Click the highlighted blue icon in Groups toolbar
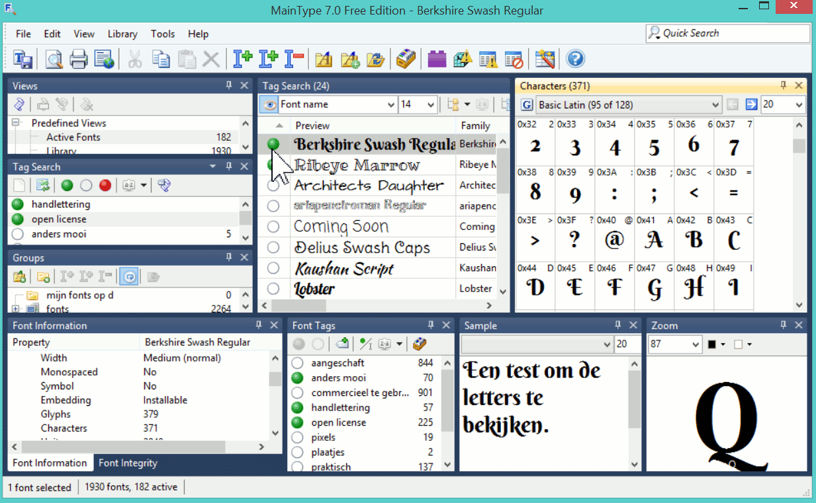The image size is (816, 503). (129, 276)
